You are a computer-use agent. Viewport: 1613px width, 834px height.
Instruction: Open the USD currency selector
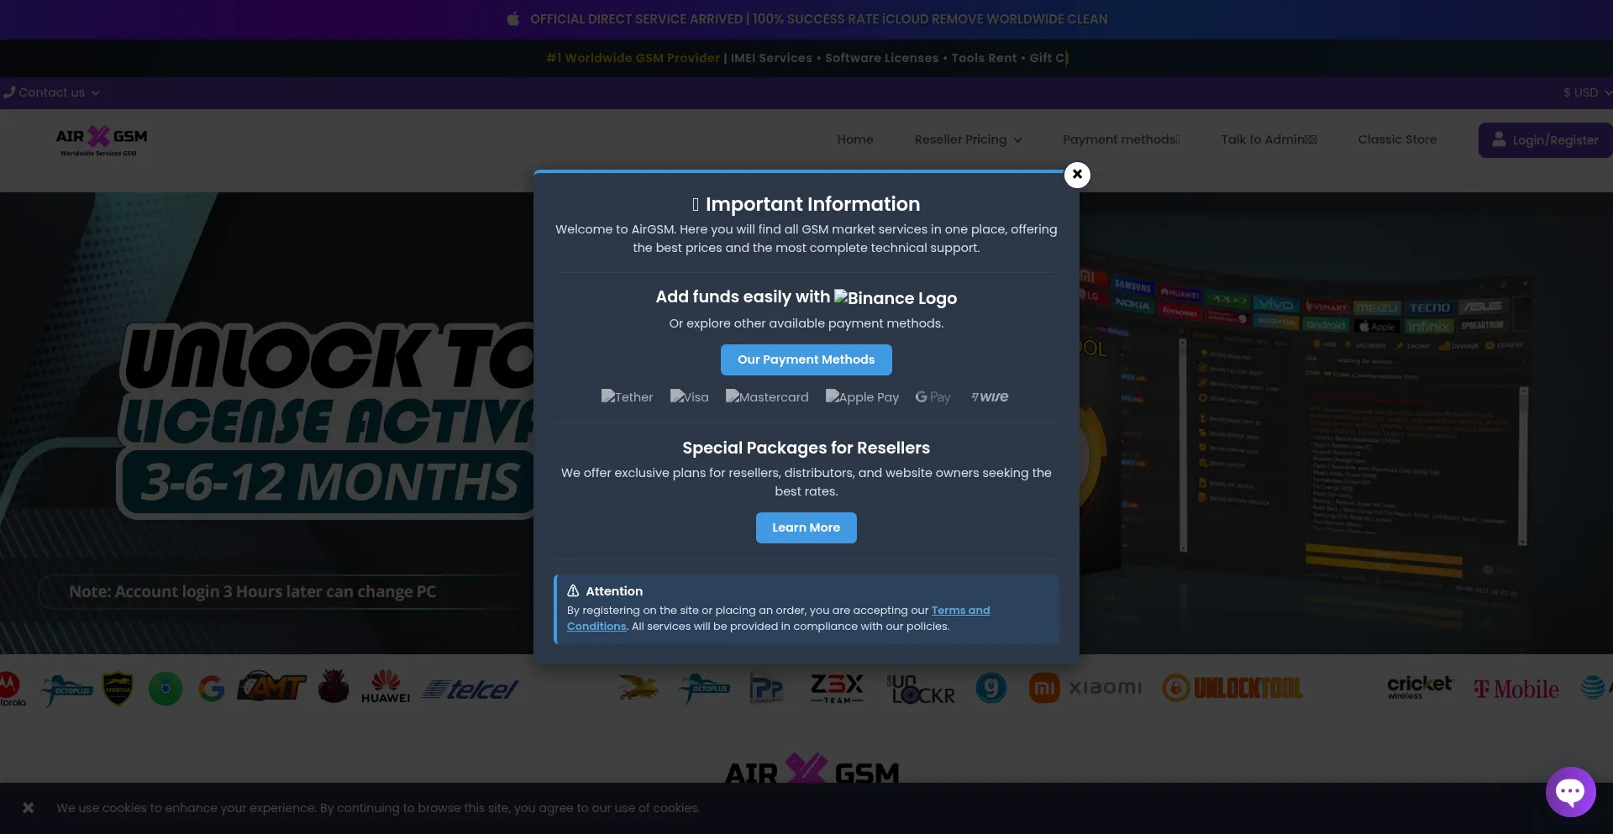(1586, 92)
